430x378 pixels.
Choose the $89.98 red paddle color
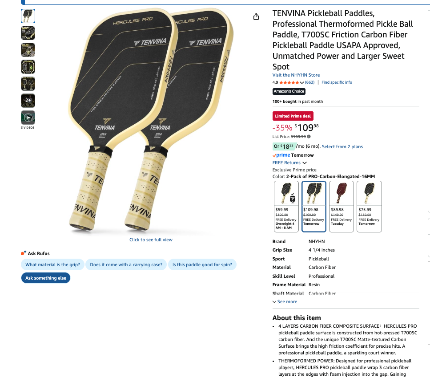(342, 207)
